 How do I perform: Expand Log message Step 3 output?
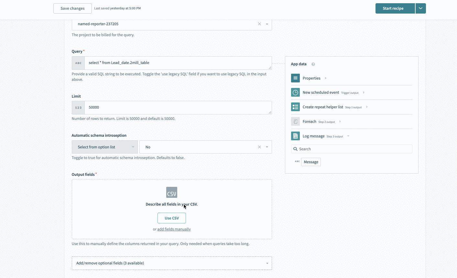pos(348,136)
